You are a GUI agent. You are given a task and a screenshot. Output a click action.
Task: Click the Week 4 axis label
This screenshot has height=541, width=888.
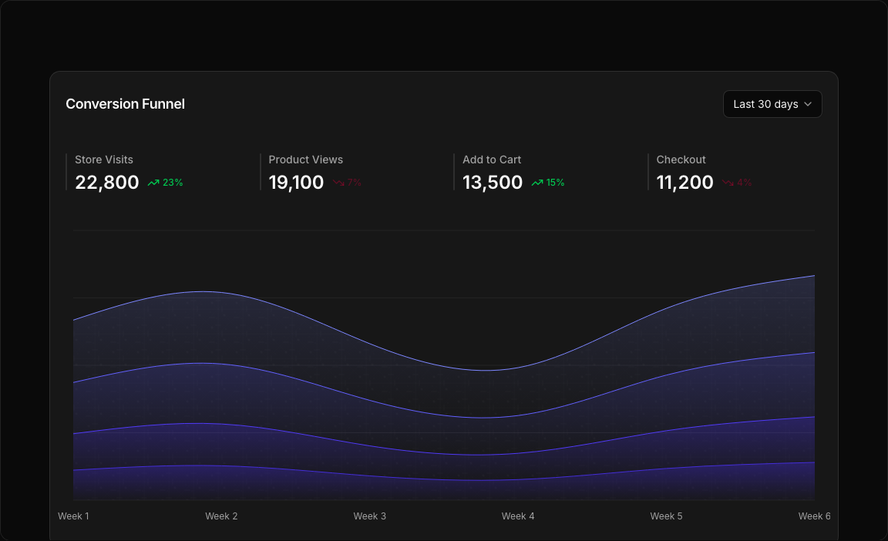[518, 516]
